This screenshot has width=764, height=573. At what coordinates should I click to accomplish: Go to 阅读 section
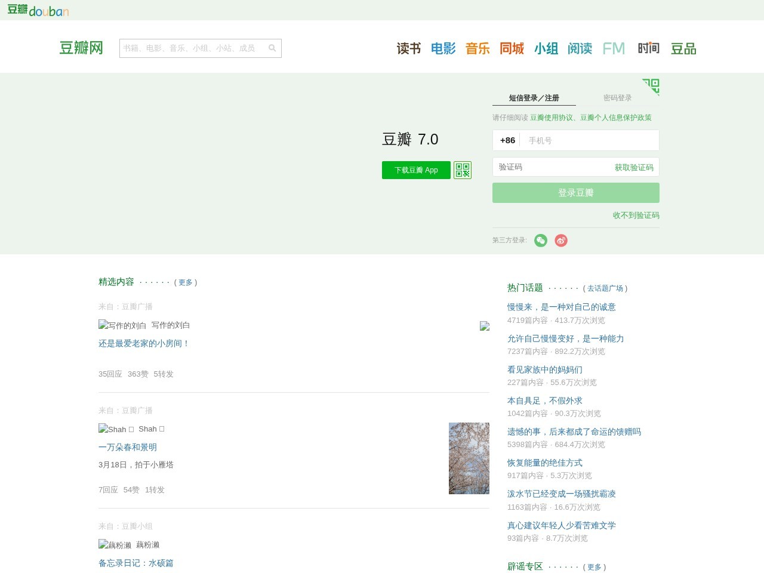tap(580, 48)
